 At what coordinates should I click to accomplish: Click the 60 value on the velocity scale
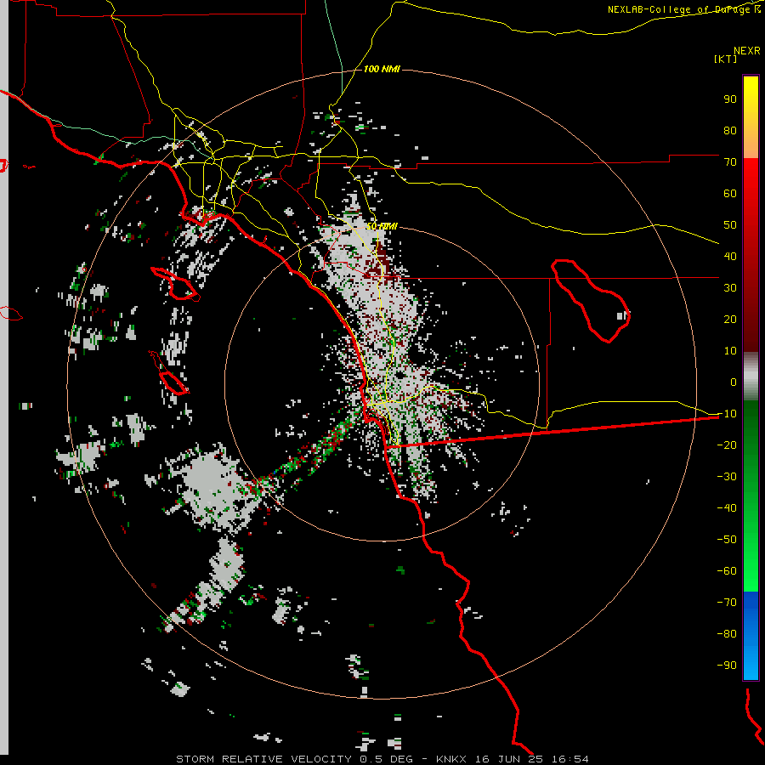pos(730,193)
